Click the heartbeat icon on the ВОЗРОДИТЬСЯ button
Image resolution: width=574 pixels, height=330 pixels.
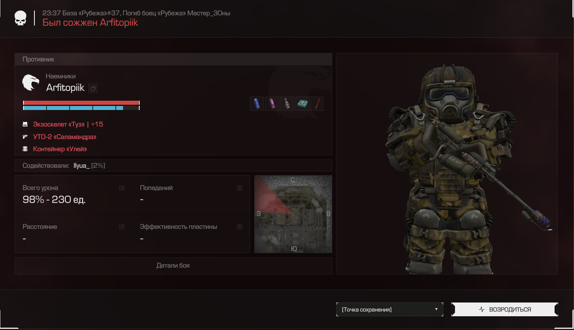pyautogui.click(x=482, y=309)
